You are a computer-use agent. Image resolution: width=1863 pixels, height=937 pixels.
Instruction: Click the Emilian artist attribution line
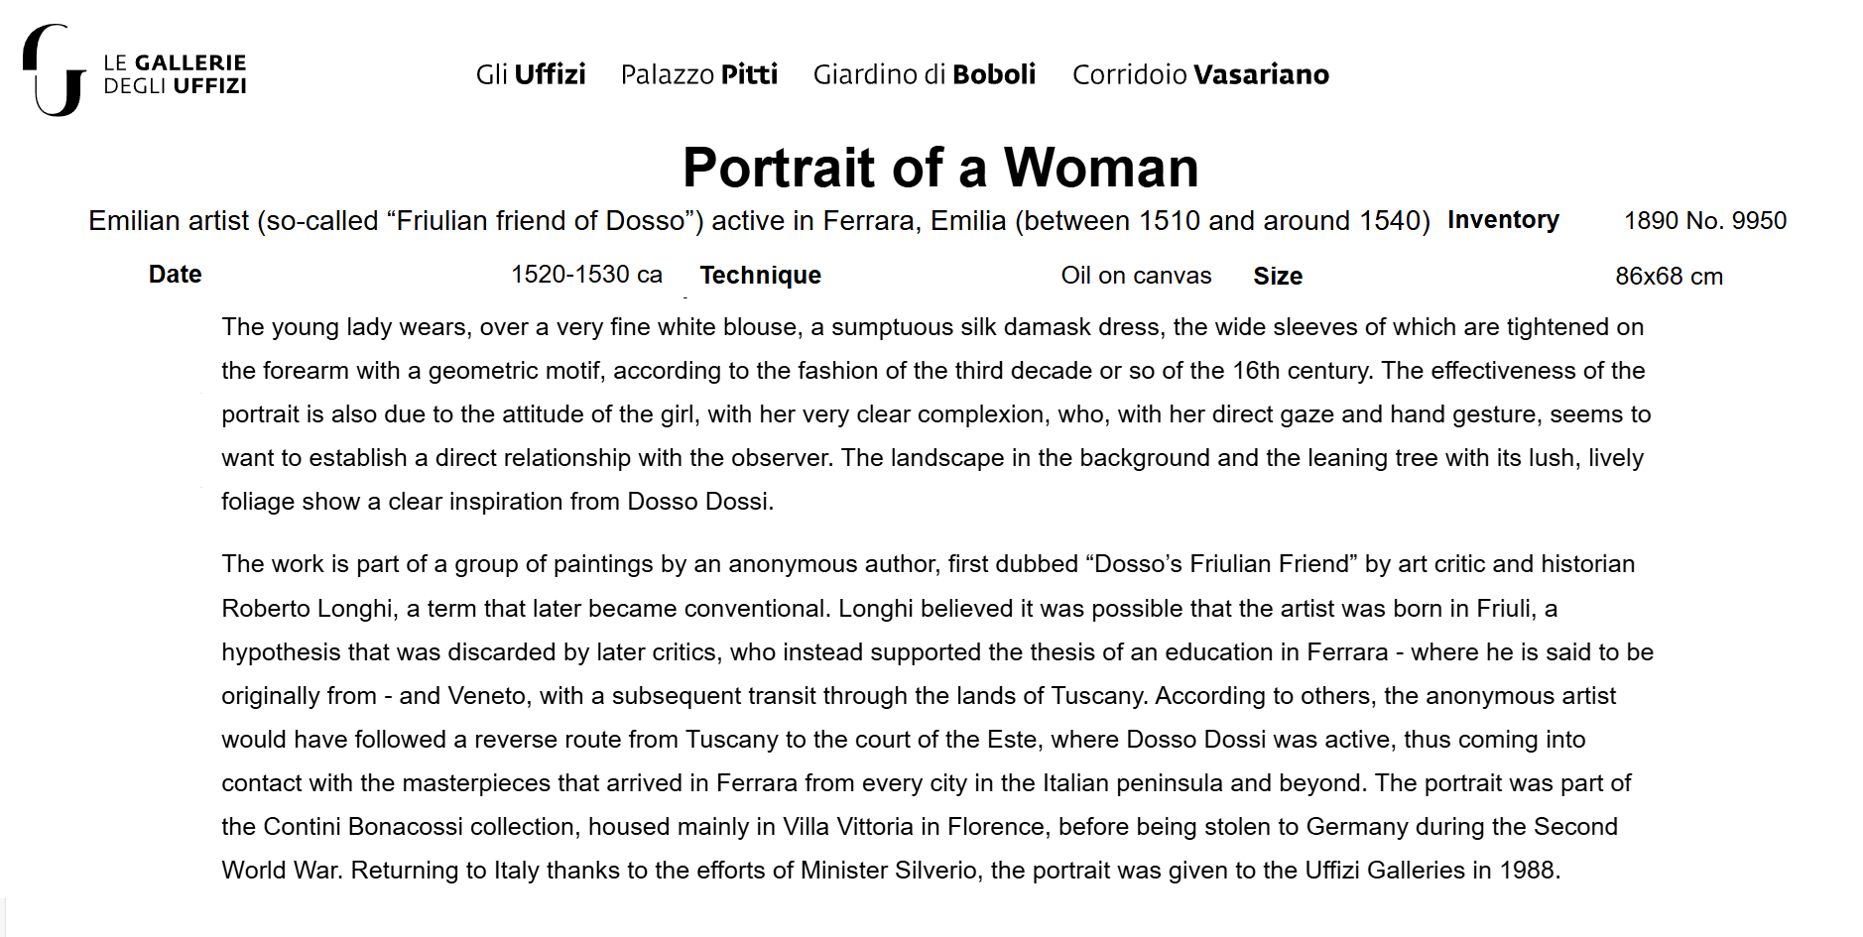(x=759, y=220)
